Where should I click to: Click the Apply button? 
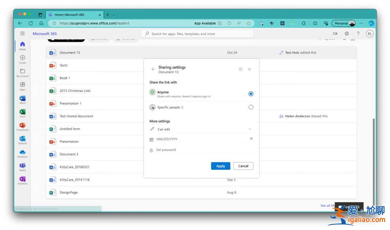[x=221, y=166]
